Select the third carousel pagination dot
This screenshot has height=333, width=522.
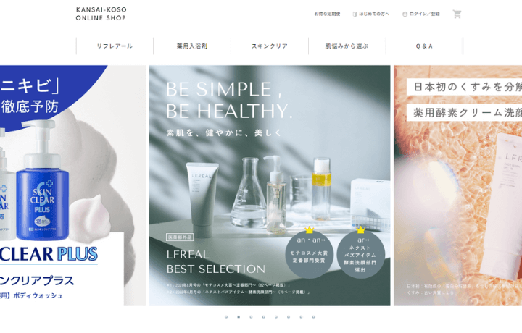point(251,317)
